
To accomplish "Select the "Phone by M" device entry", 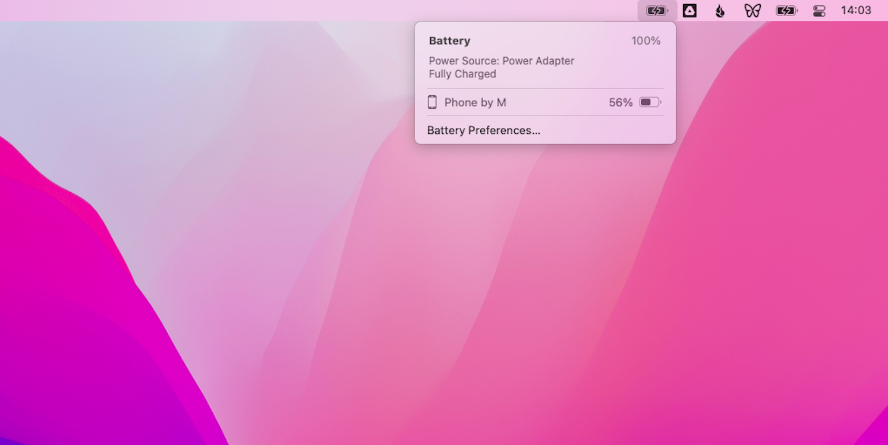I will click(475, 102).
